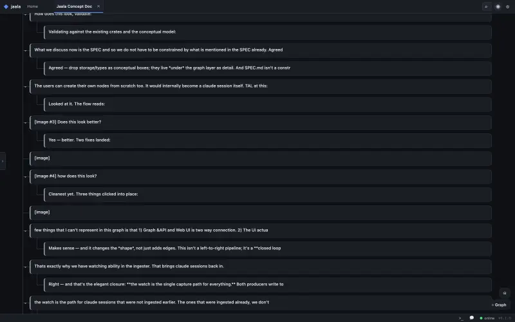Expand the left sidebar handle
Image resolution: width=515 pixels, height=322 pixels.
tap(3, 161)
